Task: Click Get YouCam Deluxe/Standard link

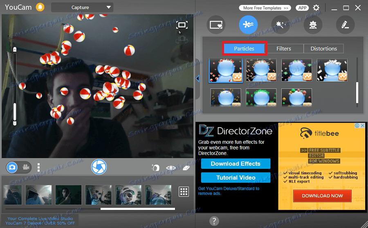Action: [229, 191]
